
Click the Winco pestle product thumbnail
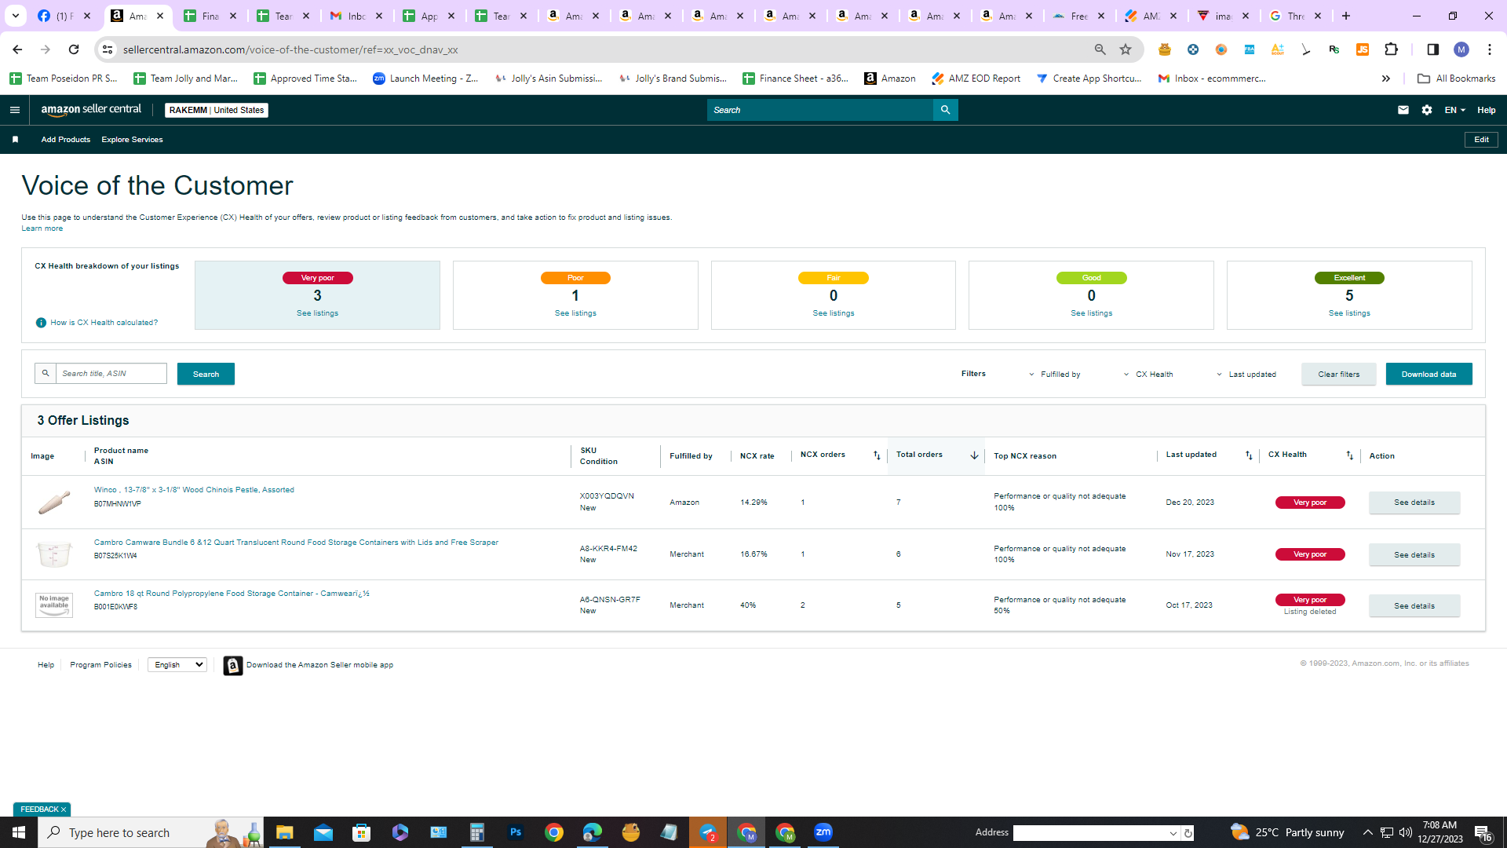coord(54,503)
